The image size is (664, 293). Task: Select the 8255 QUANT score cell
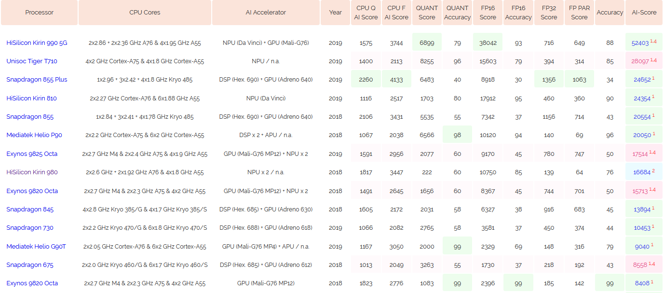point(427,61)
